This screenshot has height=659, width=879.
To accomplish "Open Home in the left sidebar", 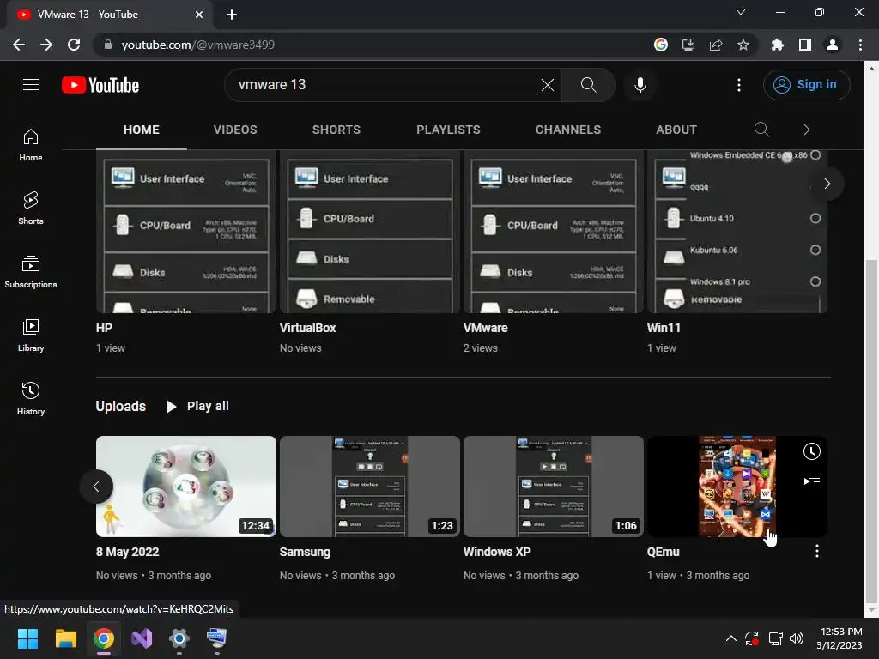I will point(31,144).
